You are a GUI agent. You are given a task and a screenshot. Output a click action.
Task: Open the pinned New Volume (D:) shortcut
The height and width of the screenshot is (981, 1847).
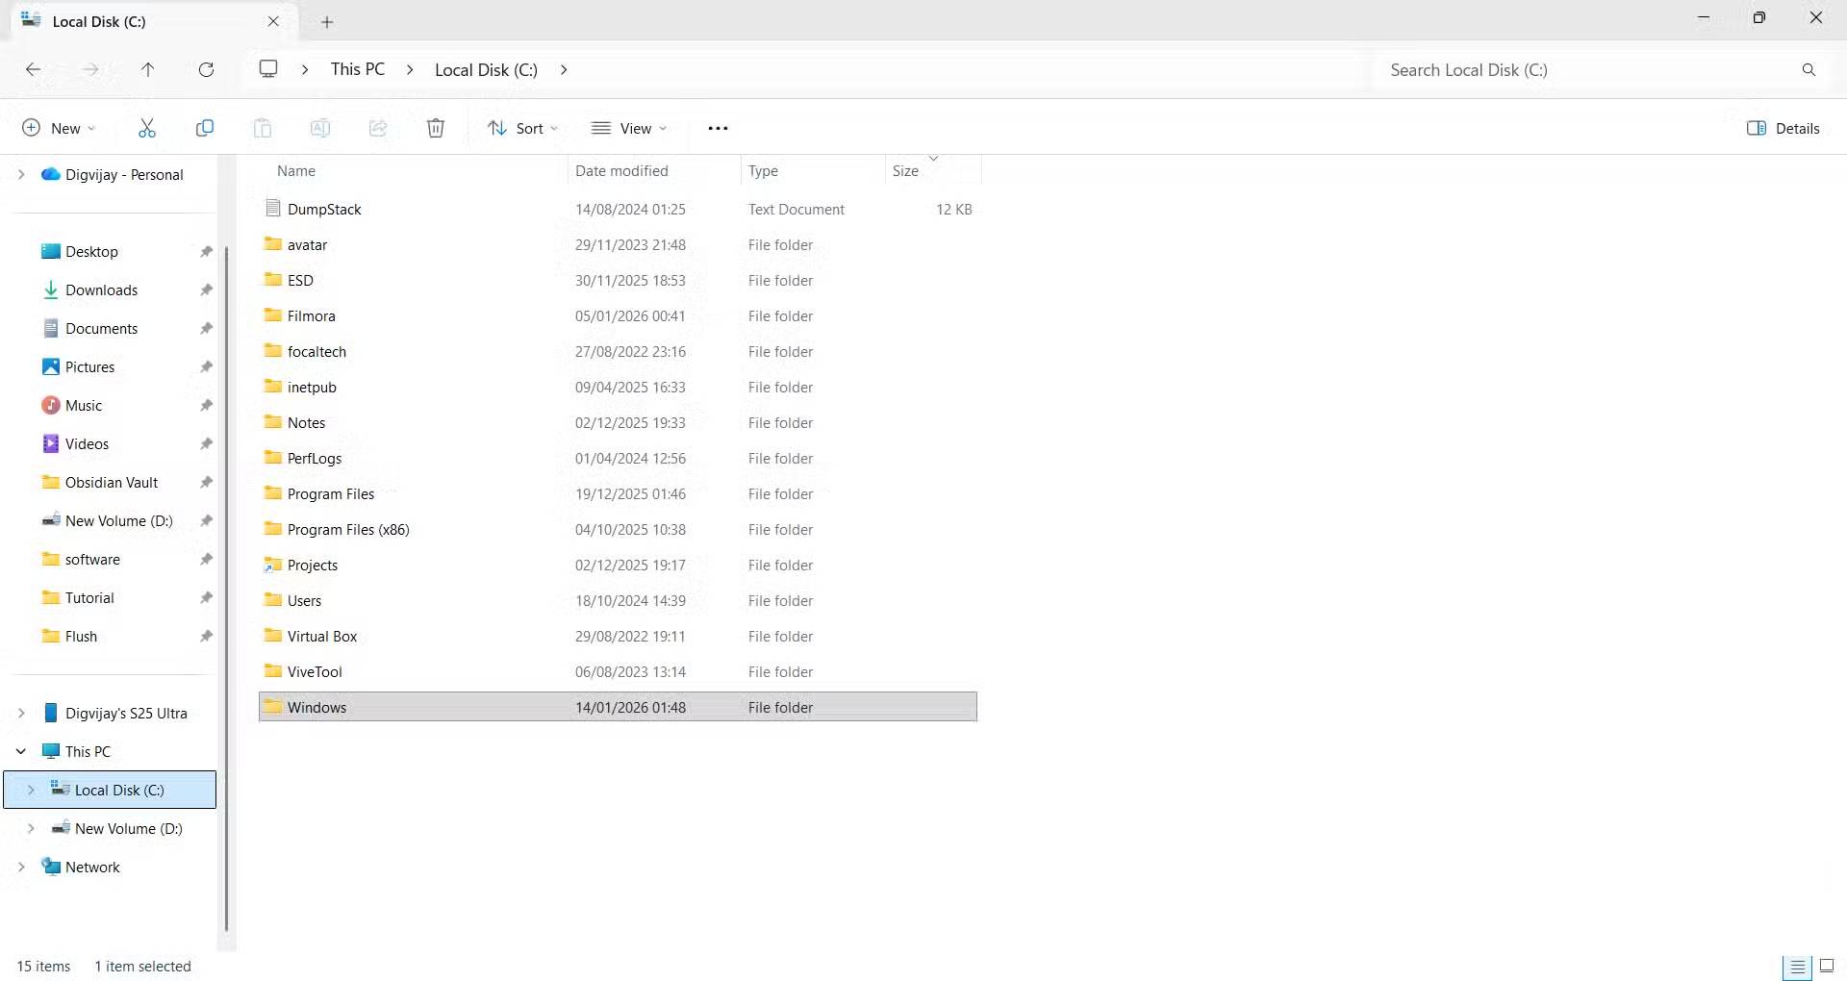pos(118,521)
